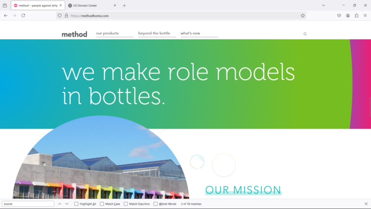Bookmark this page with star icon
The image size is (371, 209).
(x=303, y=15)
